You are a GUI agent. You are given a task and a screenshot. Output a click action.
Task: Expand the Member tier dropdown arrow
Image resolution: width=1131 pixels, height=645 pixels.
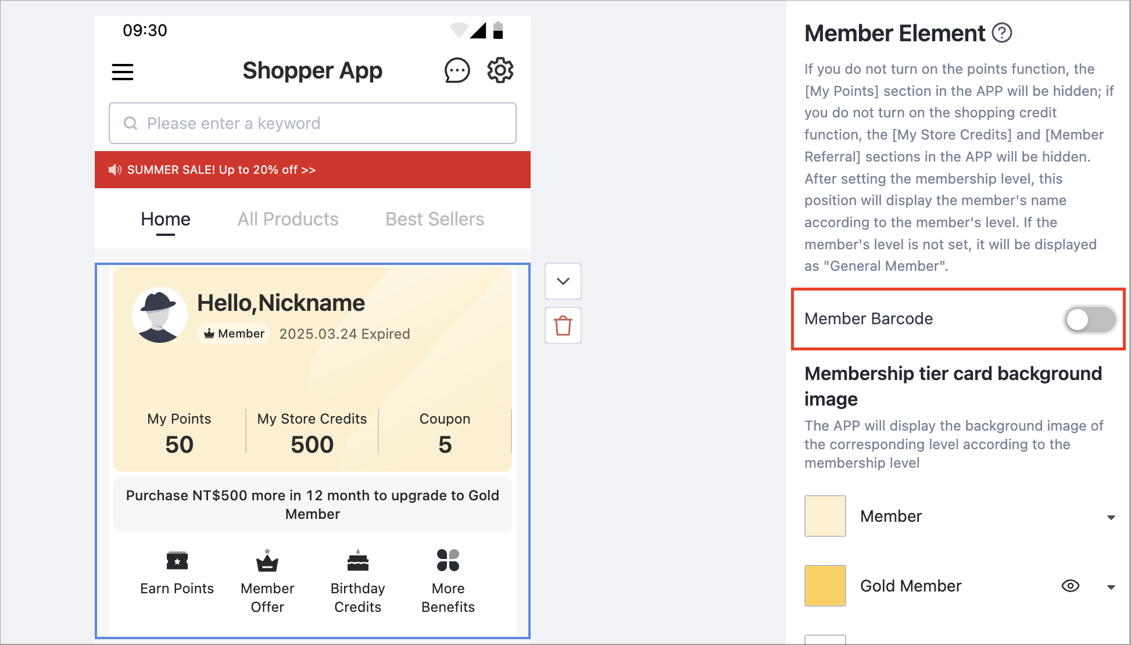coord(1111,517)
